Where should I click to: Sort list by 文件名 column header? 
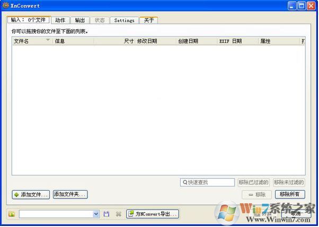click(x=32, y=41)
